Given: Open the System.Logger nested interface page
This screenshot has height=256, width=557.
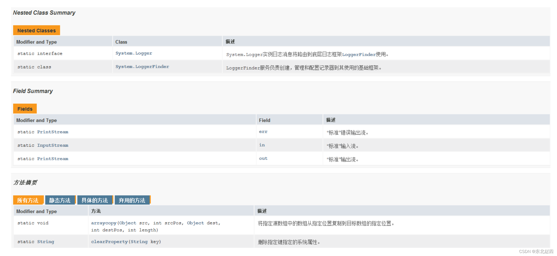Looking at the screenshot, I should click(x=133, y=53).
